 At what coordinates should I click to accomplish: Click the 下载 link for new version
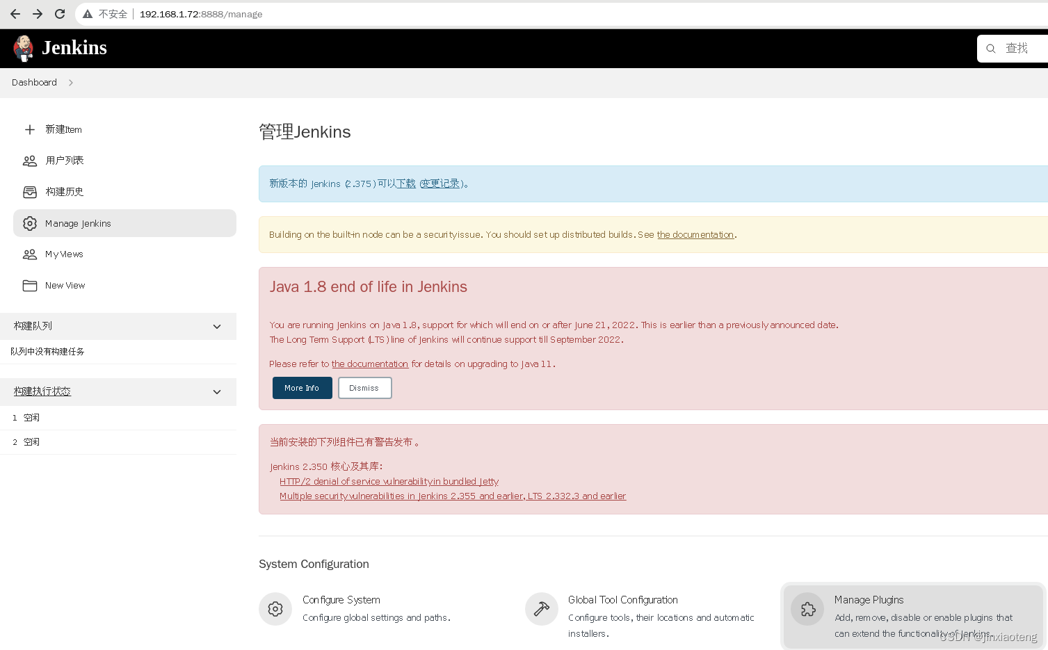tap(406, 184)
